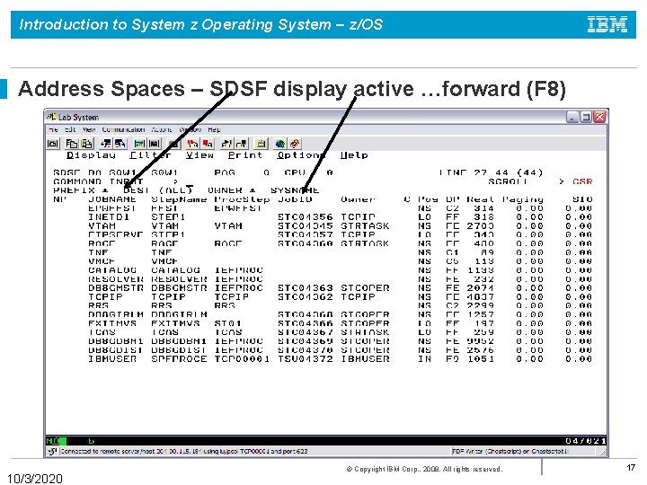Click the Receive File from Host icon
This screenshot has width=647, height=485.
click(120, 144)
